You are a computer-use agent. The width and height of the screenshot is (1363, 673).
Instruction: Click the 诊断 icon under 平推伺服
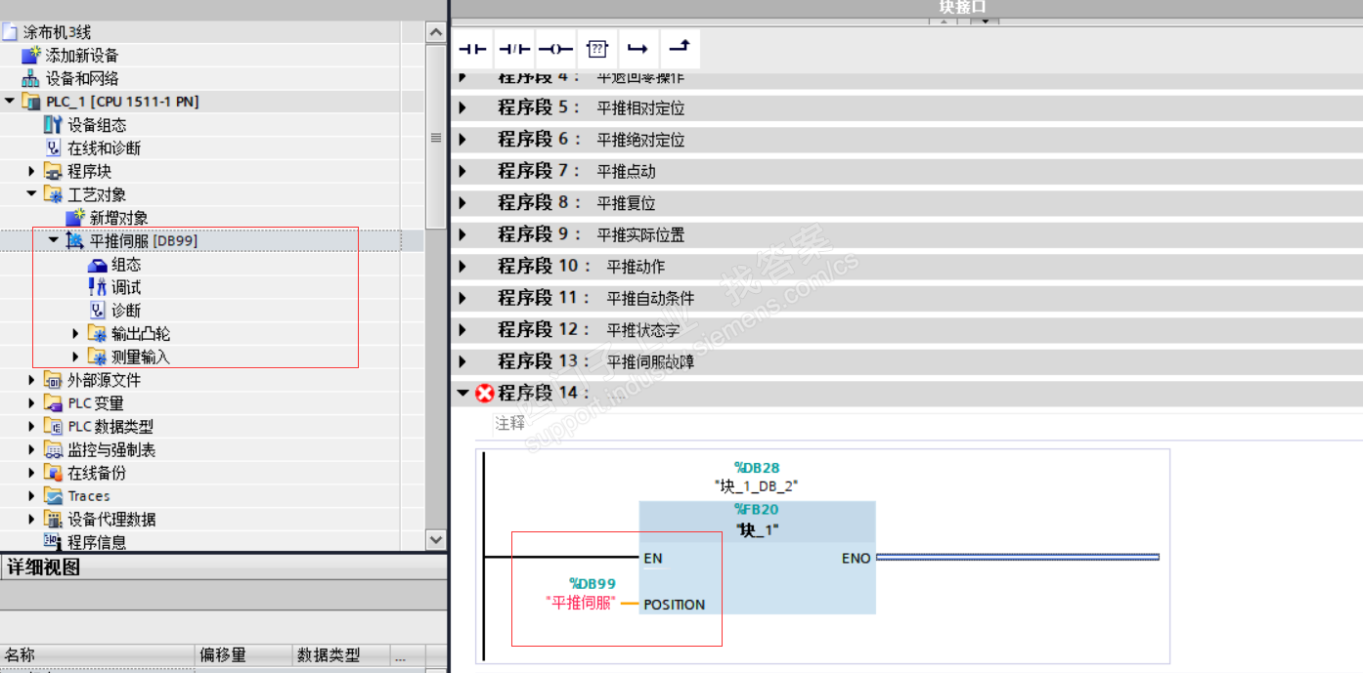(x=98, y=311)
